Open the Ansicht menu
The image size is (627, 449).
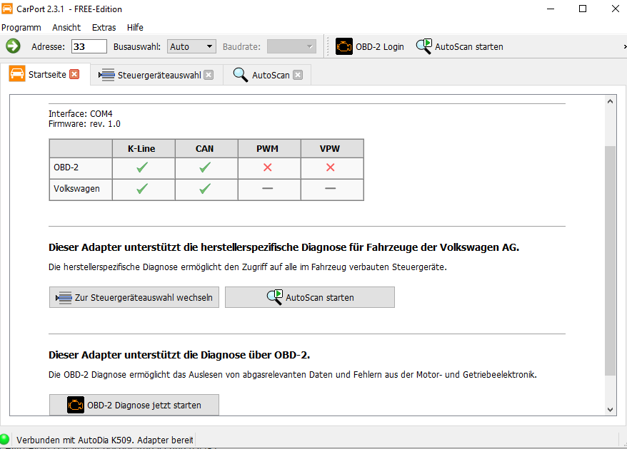(x=66, y=27)
